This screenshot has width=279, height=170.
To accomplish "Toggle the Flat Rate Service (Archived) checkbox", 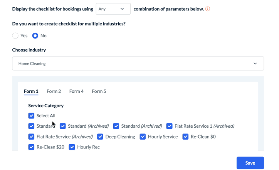I will click(31, 137).
